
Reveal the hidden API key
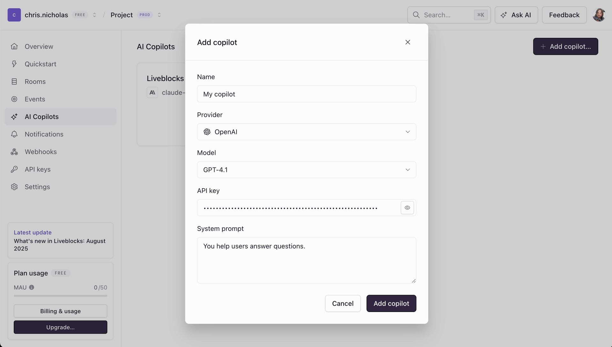(407, 207)
